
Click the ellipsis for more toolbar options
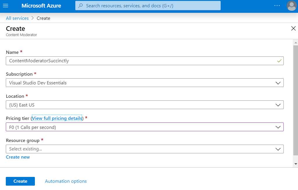click(277, 6)
